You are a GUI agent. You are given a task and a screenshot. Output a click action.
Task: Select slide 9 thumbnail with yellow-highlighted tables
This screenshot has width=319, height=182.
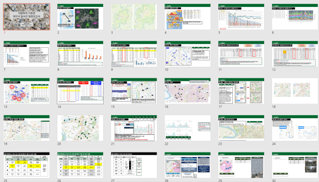coord(134,54)
